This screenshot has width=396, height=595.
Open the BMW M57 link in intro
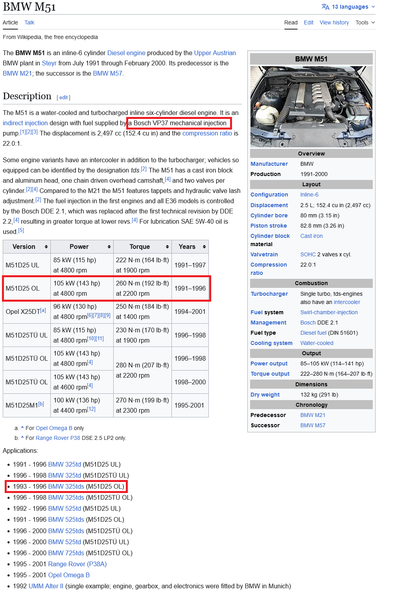point(108,73)
